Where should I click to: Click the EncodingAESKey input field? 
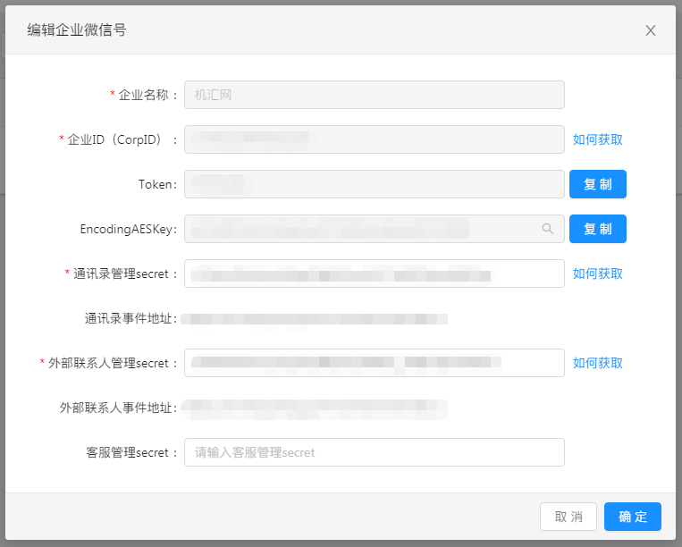coord(374,229)
